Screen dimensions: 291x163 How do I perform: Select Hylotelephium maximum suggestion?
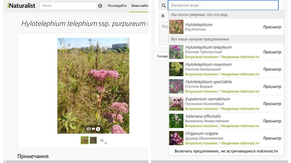coord(226,69)
